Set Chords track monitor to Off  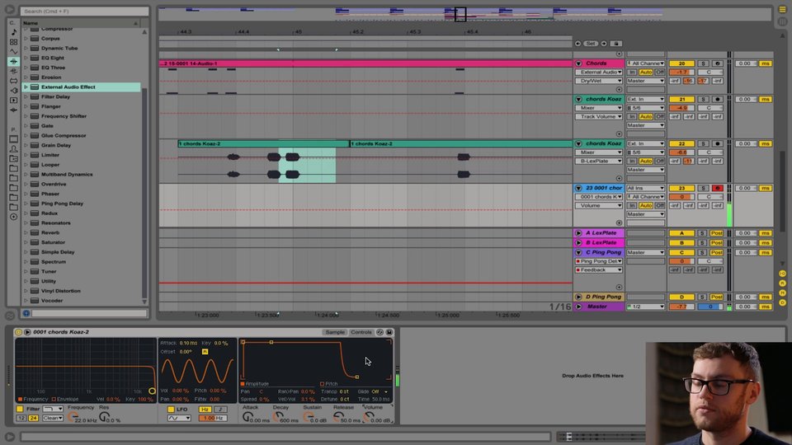(x=660, y=73)
